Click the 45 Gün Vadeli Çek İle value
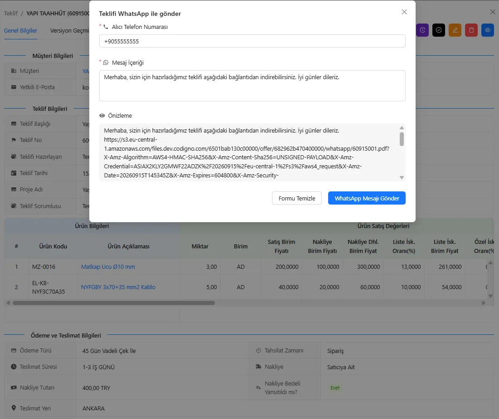 pos(109,351)
